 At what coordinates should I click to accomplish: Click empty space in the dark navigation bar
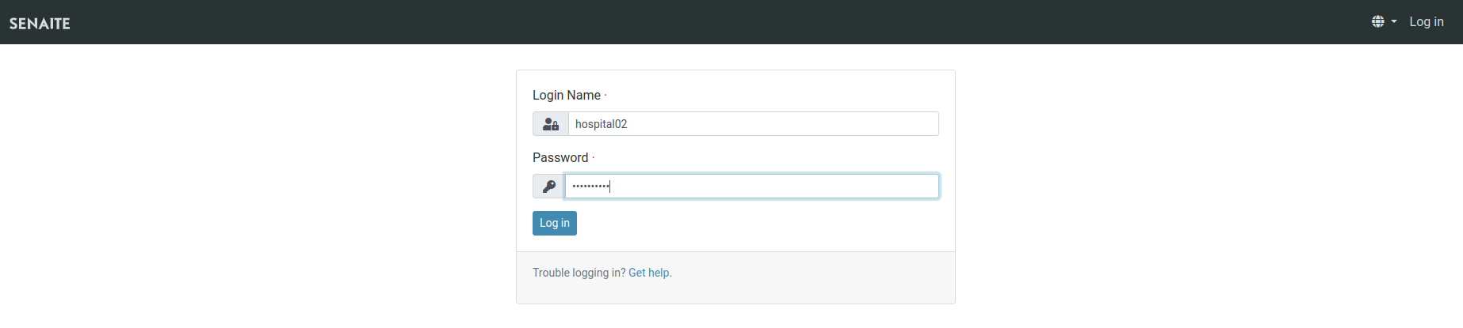tap(713, 22)
